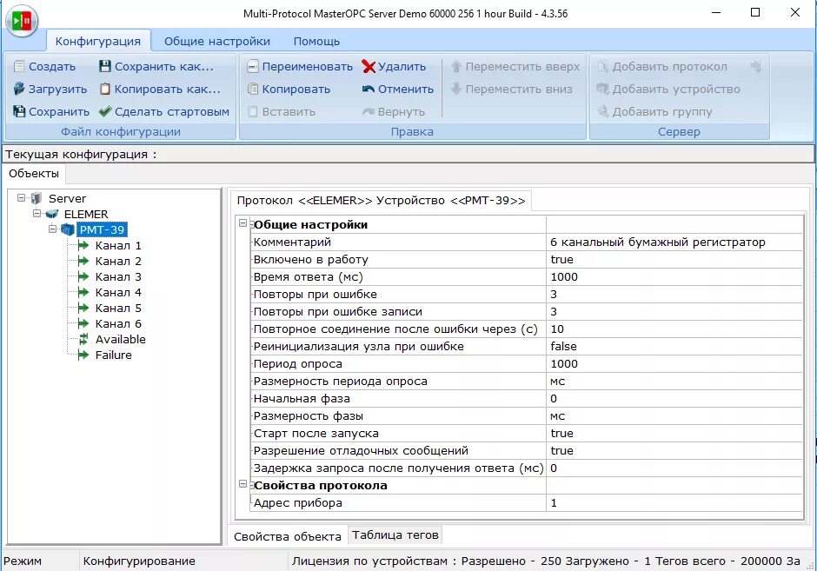
Task: Collapse the Свойства протокола property section
Action: click(242, 483)
